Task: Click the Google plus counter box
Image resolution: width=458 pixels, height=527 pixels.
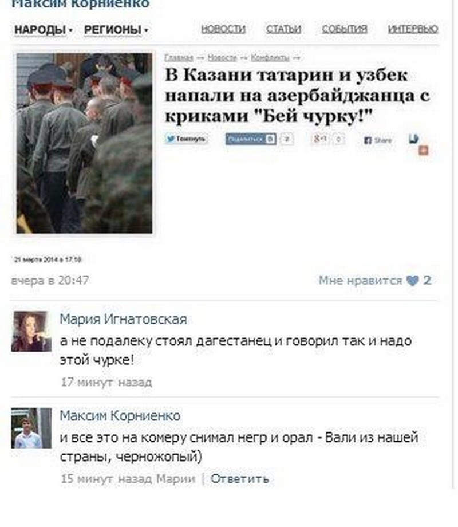Action: click(x=339, y=139)
